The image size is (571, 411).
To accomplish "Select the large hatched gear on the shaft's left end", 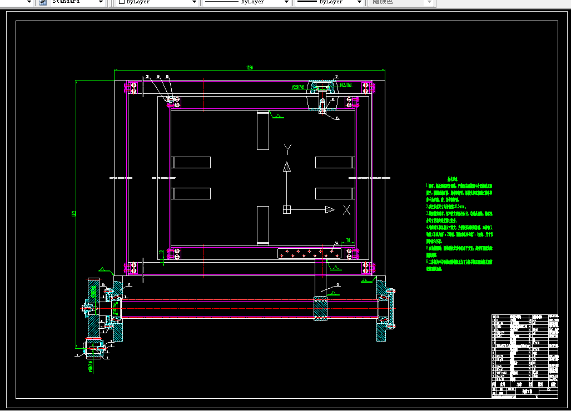I will tap(93, 308).
